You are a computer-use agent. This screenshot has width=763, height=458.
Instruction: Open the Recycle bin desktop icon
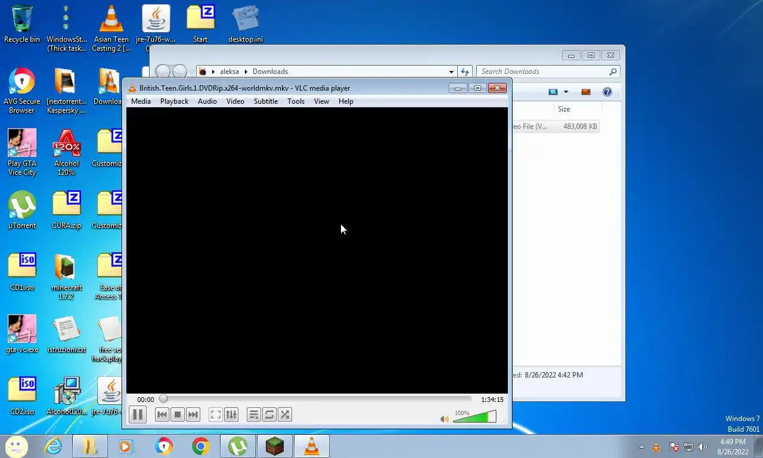22,24
